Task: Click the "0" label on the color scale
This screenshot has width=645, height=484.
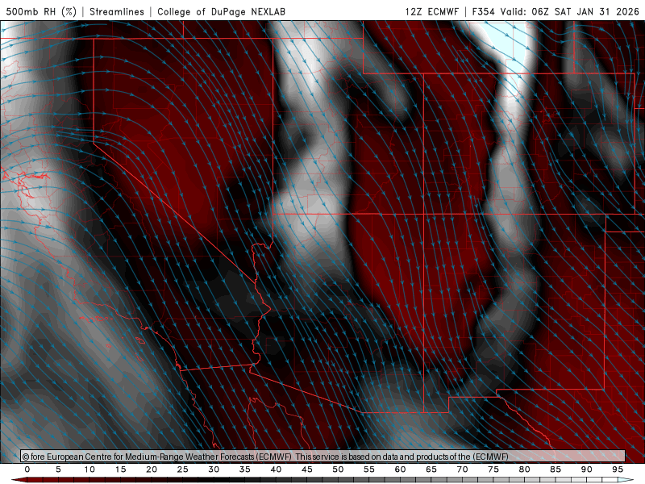Action: point(27,469)
